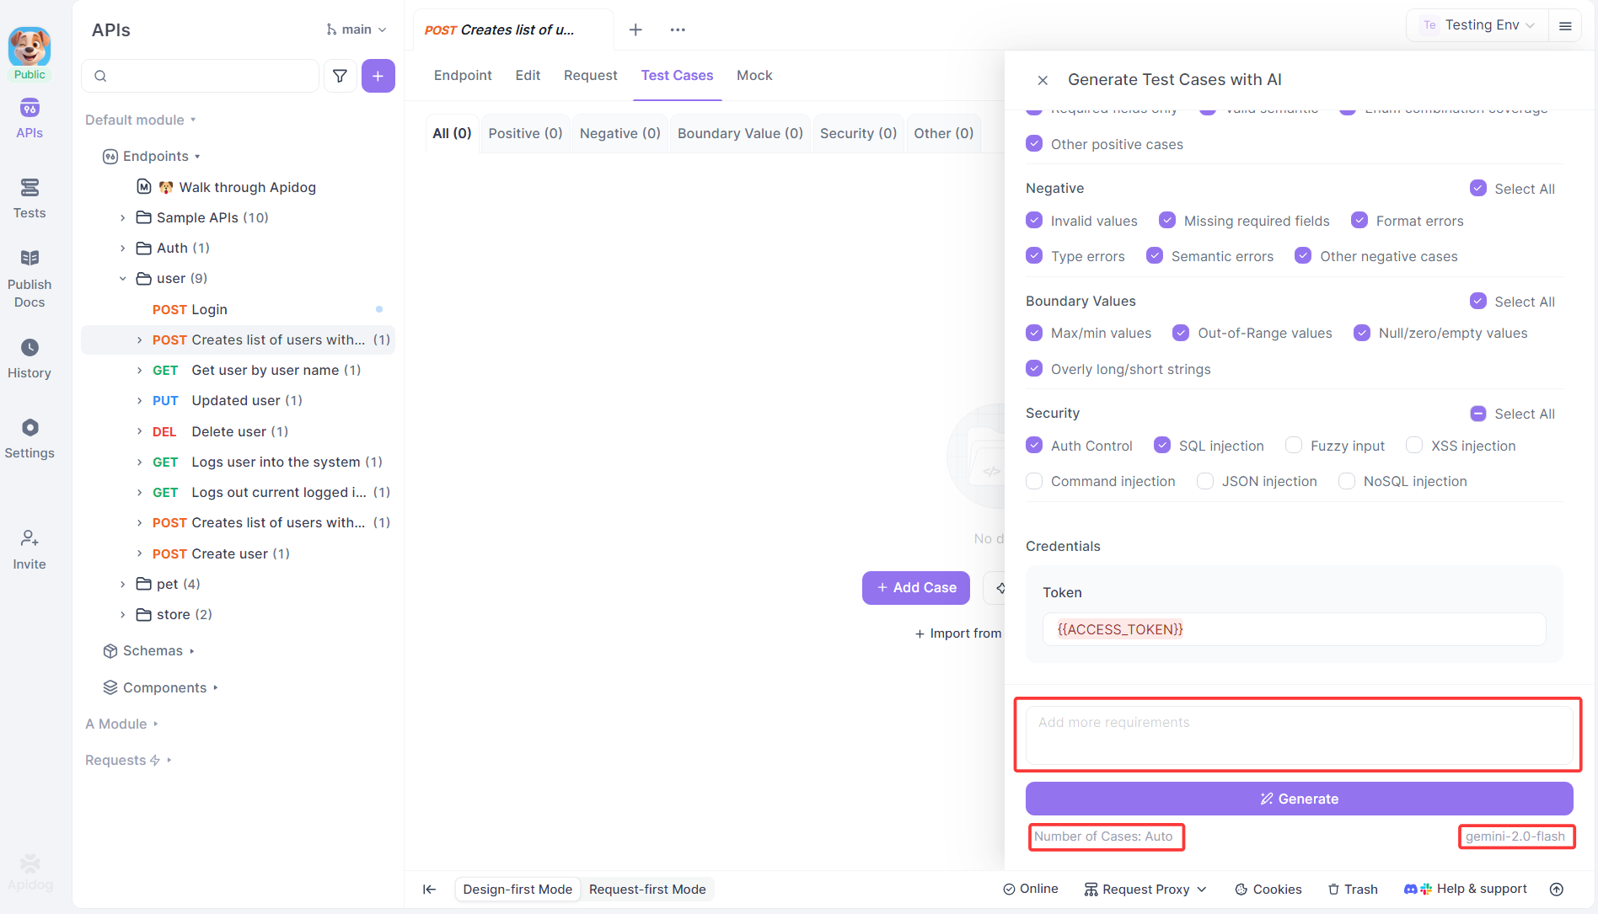Enable the Fuzzy input checkbox
This screenshot has height=914, width=1598.
click(x=1294, y=446)
